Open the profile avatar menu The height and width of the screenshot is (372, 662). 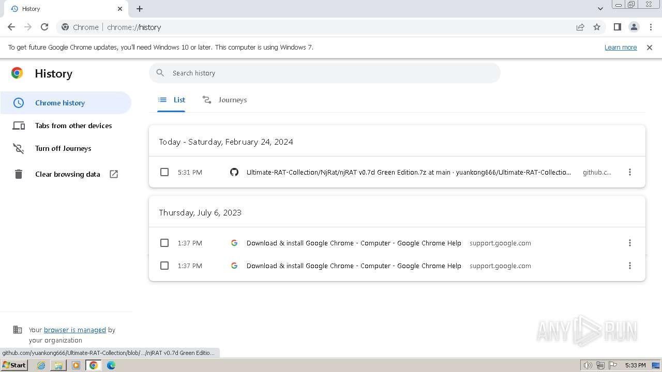coord(634,27)
